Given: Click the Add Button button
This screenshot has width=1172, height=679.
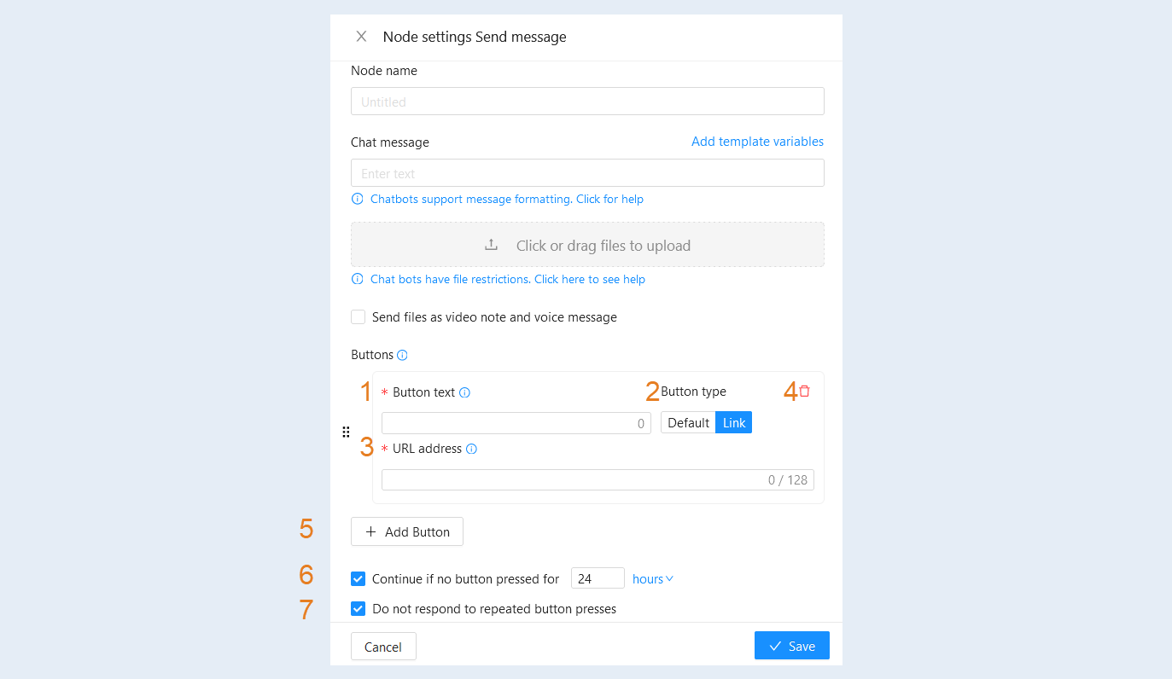Looking at the screenshot, I should point(407,531).
